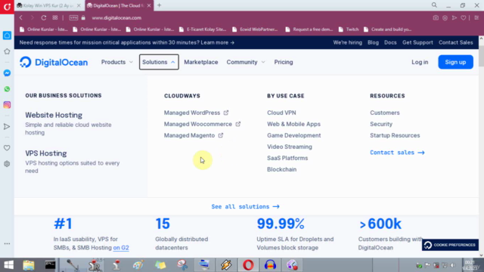Click the VPN badge in address bar

73,17
